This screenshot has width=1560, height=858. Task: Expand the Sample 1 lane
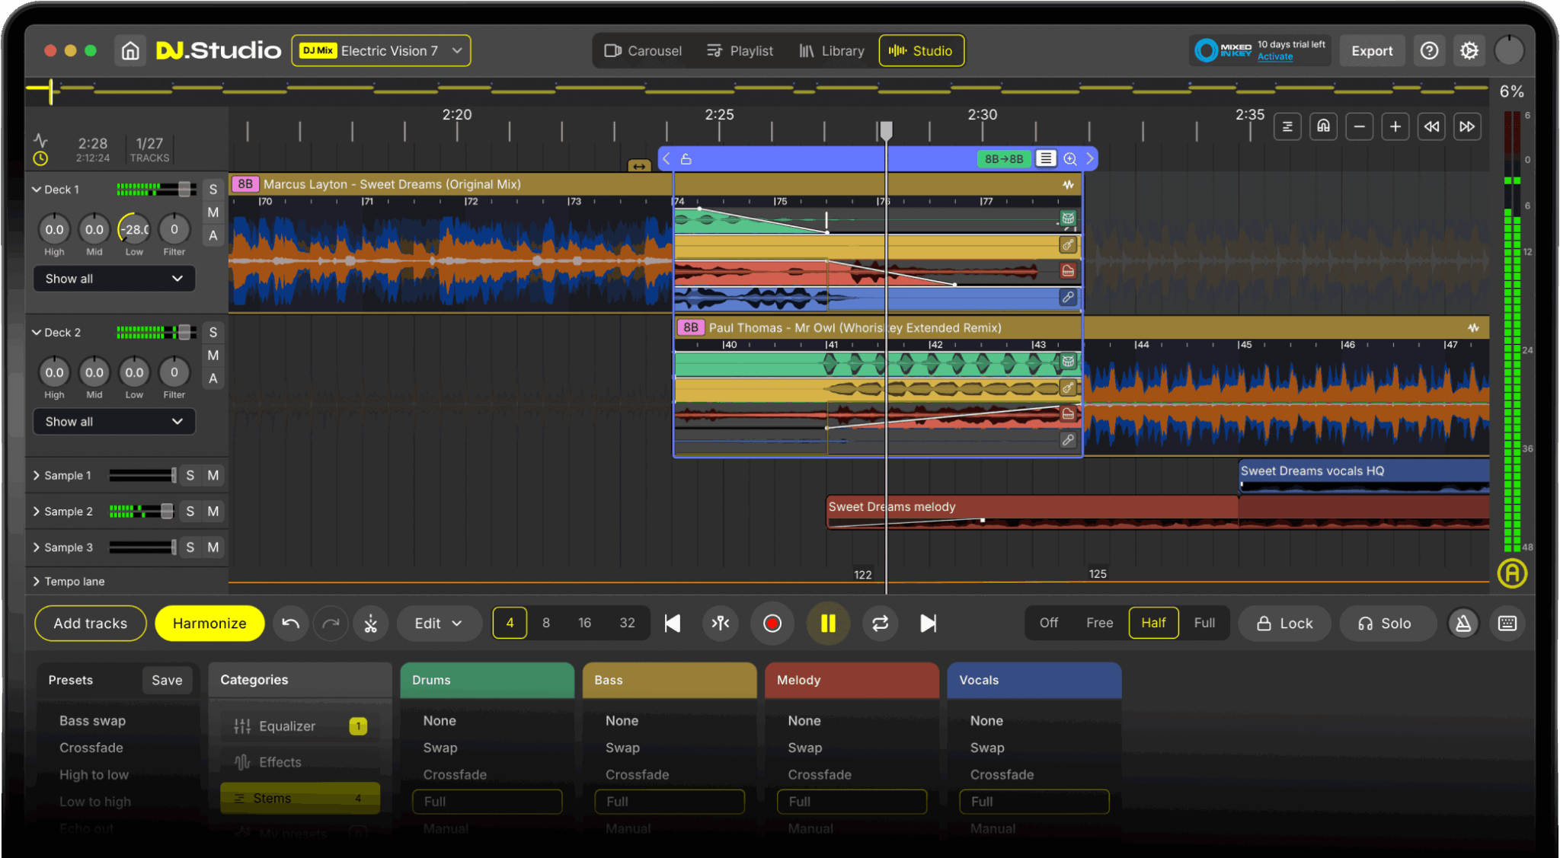pyautogui.click(x=37, y=475)
